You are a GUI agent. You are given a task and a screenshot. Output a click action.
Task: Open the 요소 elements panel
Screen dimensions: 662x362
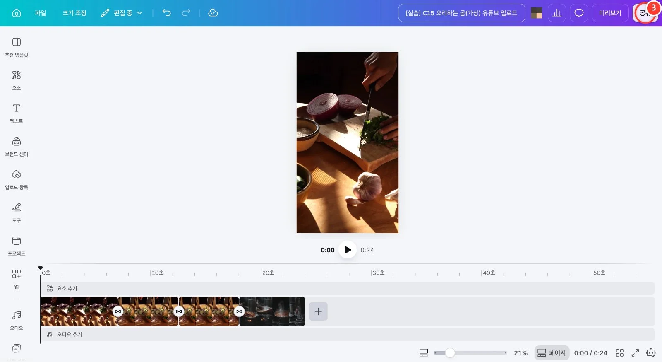pos(17,80)
